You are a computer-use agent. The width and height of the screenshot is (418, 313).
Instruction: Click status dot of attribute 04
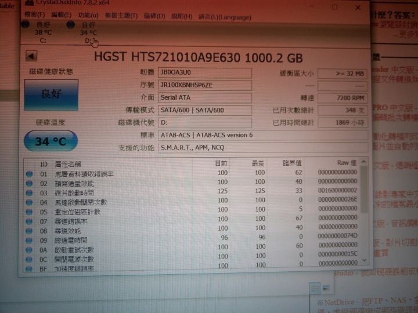(x=30, y=202)
